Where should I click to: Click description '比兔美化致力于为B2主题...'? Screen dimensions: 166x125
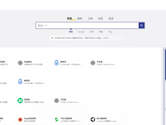tap(34, 64)
